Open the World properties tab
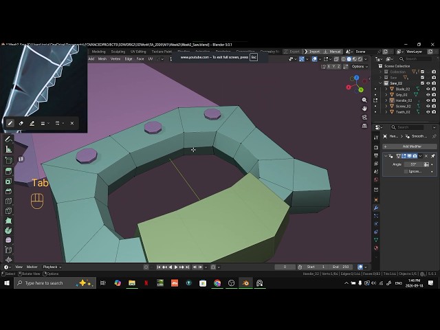Viewport: 440px width, 330px height. (376, 179)
